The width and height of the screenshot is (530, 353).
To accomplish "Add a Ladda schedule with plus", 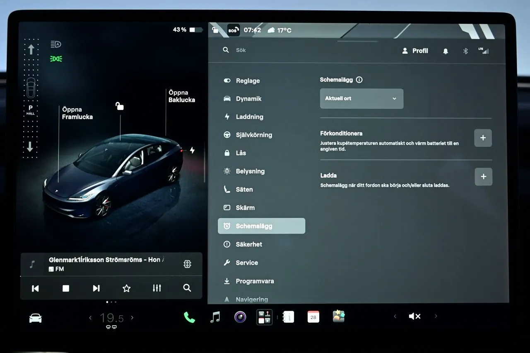I will (x=483, y=177).
